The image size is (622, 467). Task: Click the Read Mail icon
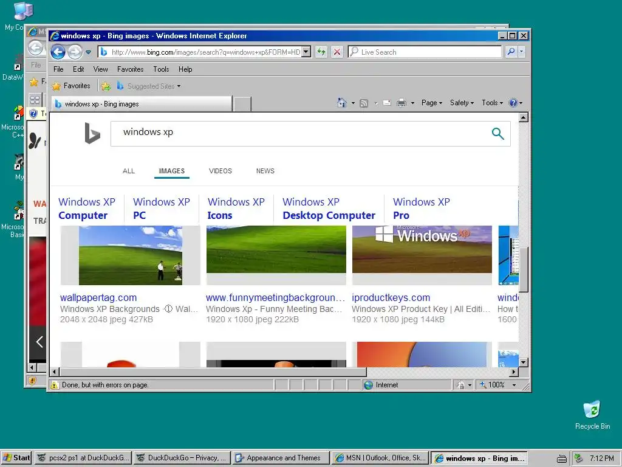(x=387, y=103)
